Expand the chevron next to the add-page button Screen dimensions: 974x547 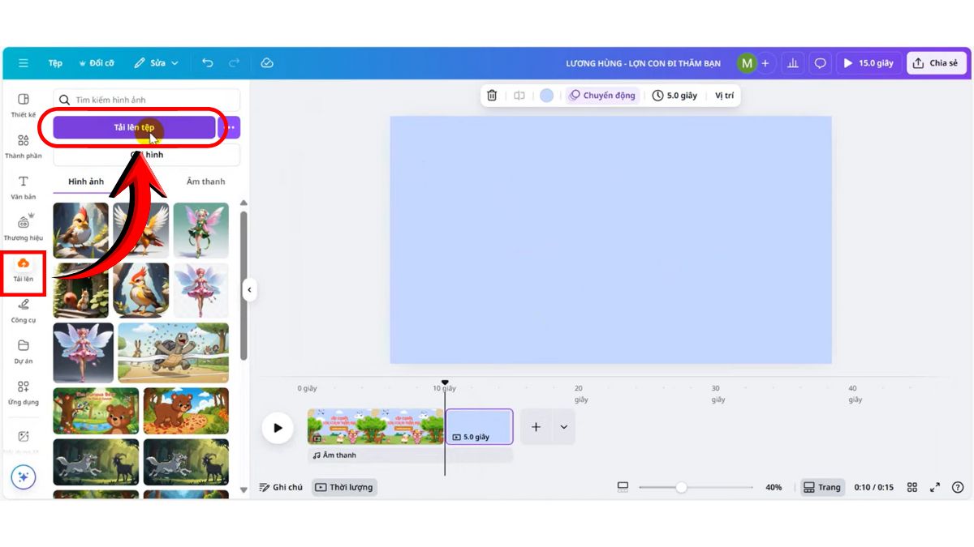coord(562,426)
